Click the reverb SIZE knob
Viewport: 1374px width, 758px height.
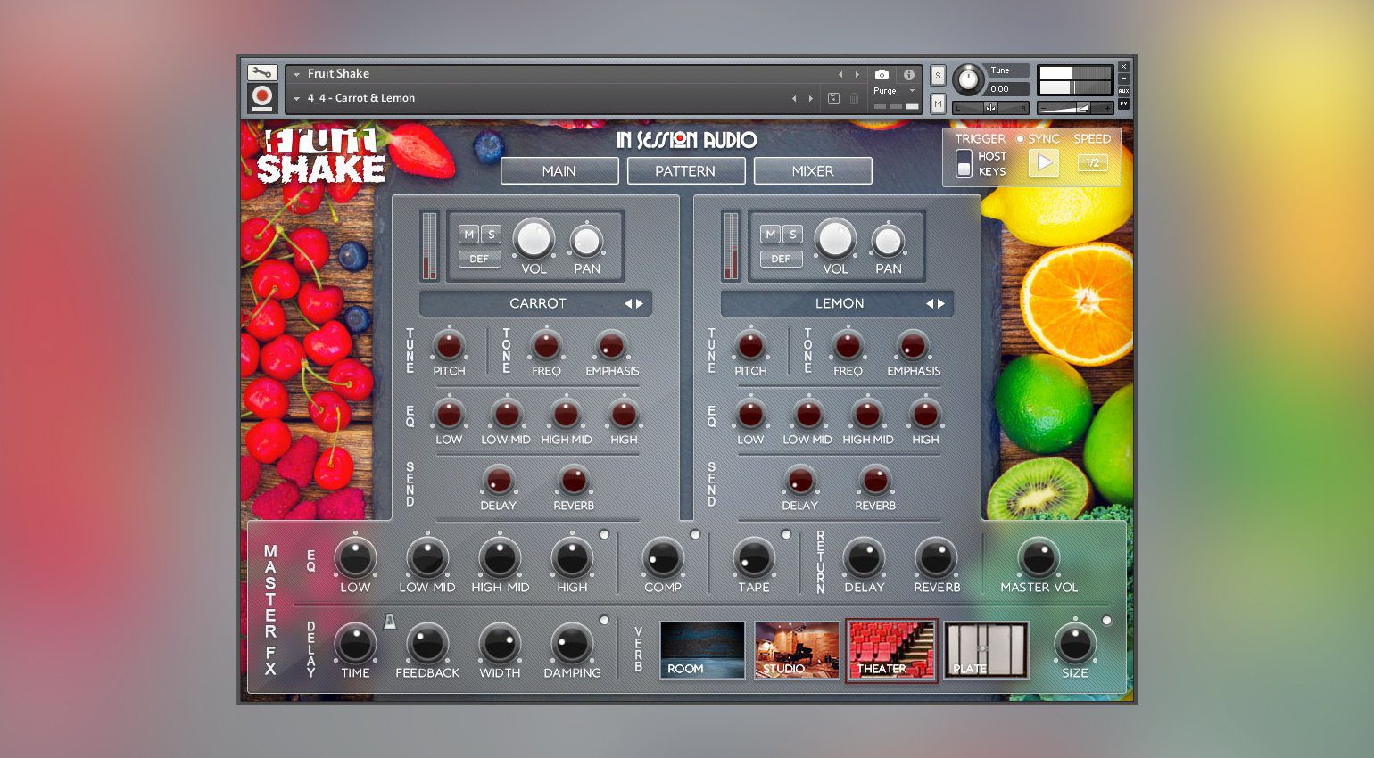pos(1074,643)
